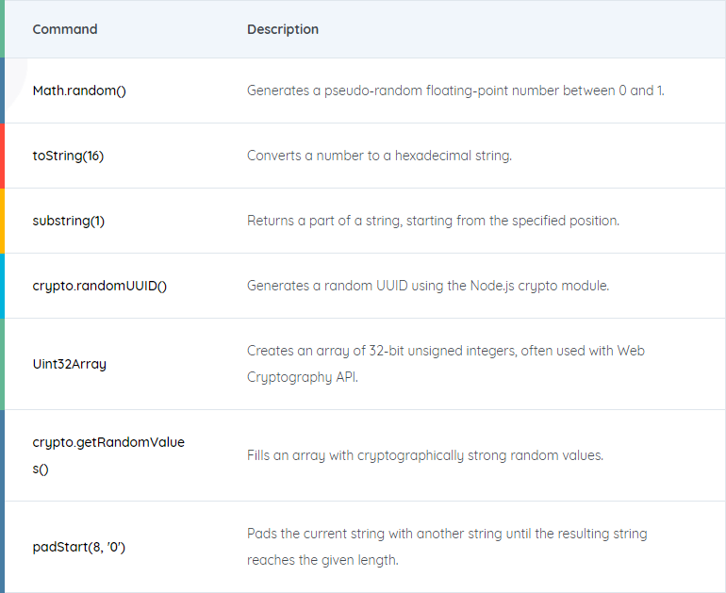
Task: Click the cyan color bar beside crypto.randomUUID()
Action: [2, 286]
